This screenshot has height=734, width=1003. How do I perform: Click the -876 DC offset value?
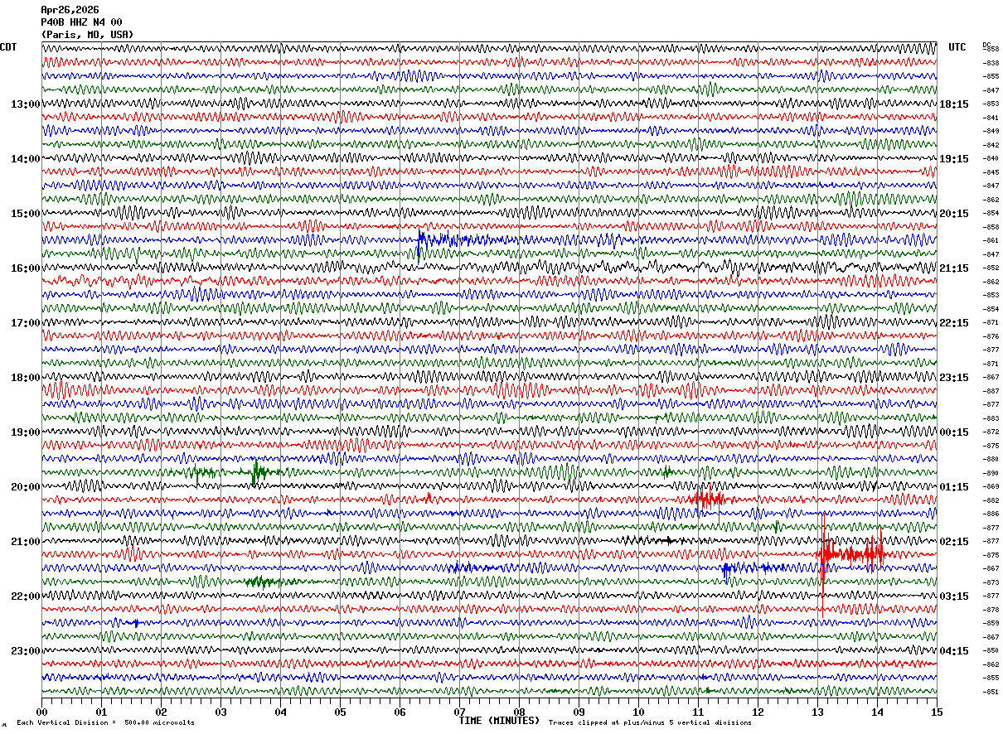[991, 336]
